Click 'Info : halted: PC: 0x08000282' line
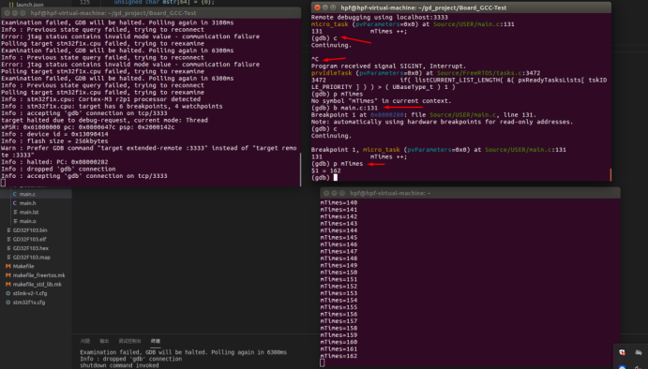The height and width of the screenshot is (369, 648). click(x=54, y=162)
